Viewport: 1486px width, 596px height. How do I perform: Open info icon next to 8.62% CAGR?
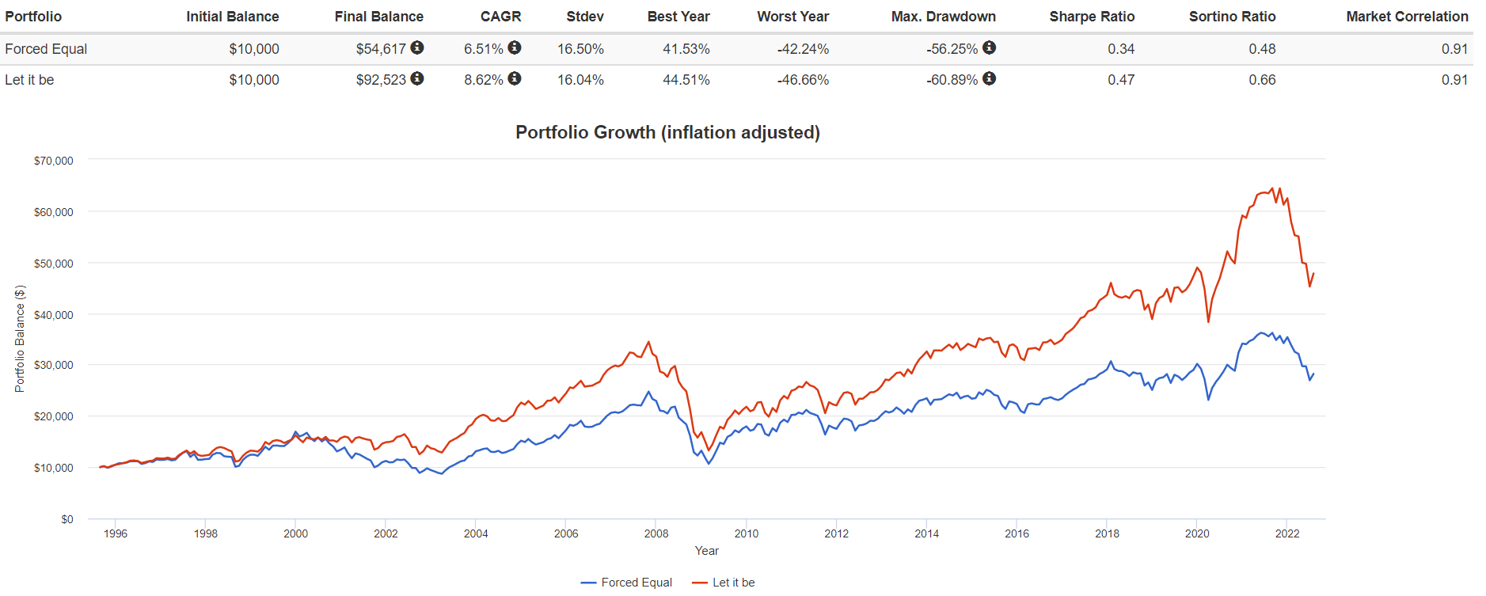pos(515,78)
